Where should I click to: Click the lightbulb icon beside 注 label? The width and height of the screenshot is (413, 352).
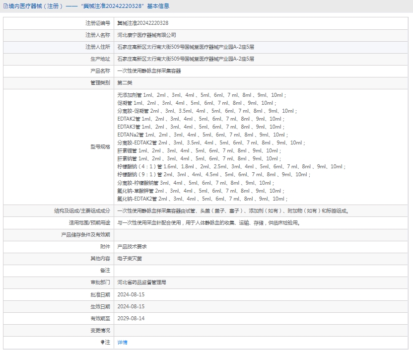tap(103, 342)
